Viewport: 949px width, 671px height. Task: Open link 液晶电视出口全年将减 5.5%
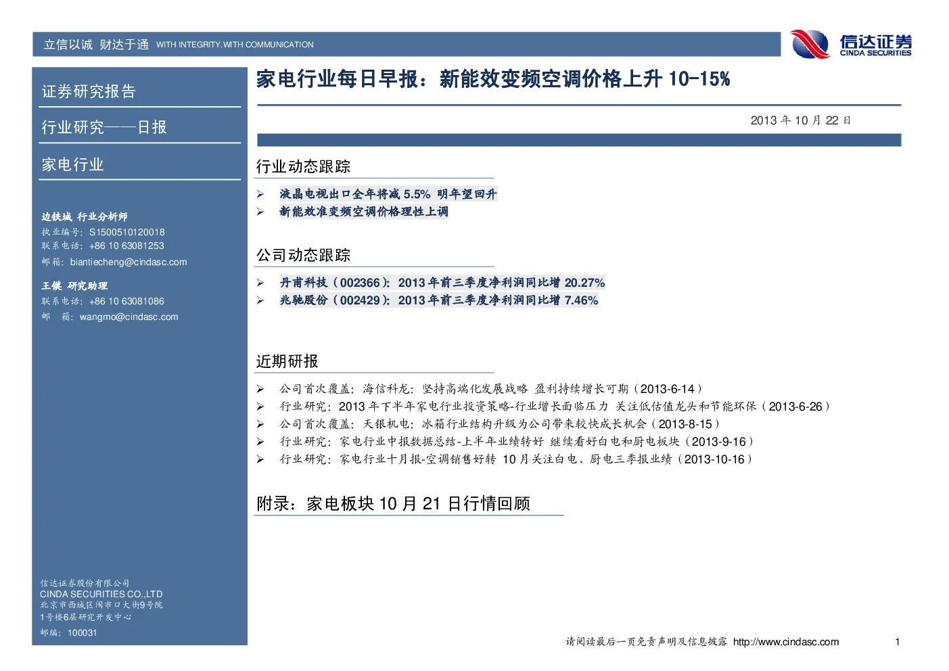[x=388, y=194]
